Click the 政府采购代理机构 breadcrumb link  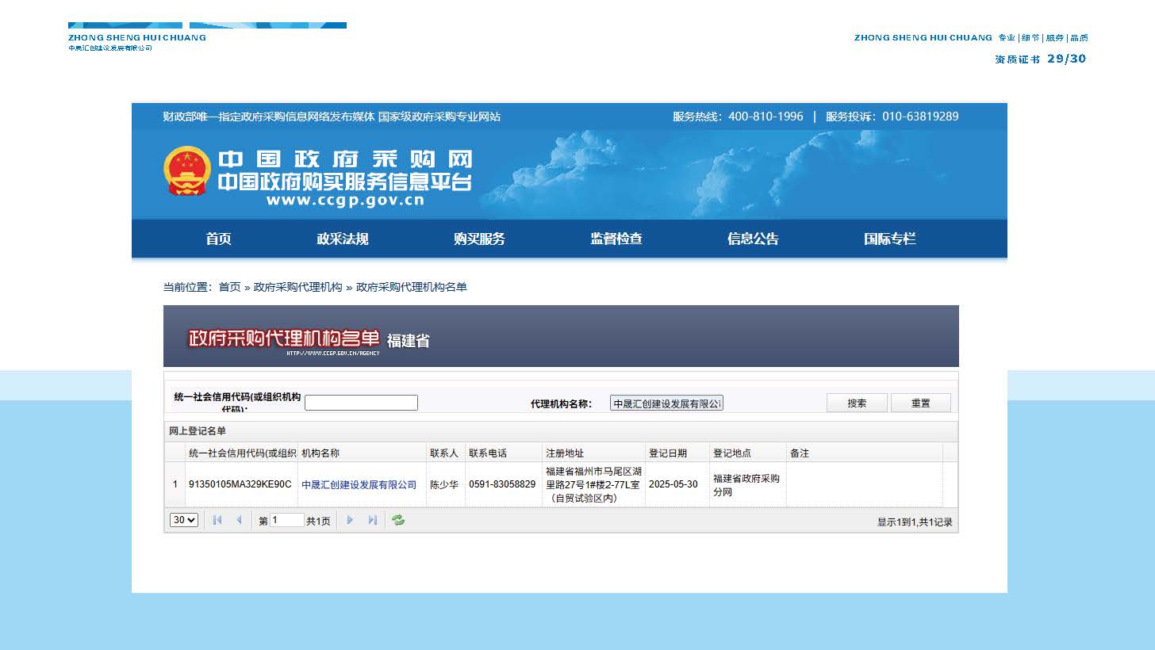[x=297, y=287]
